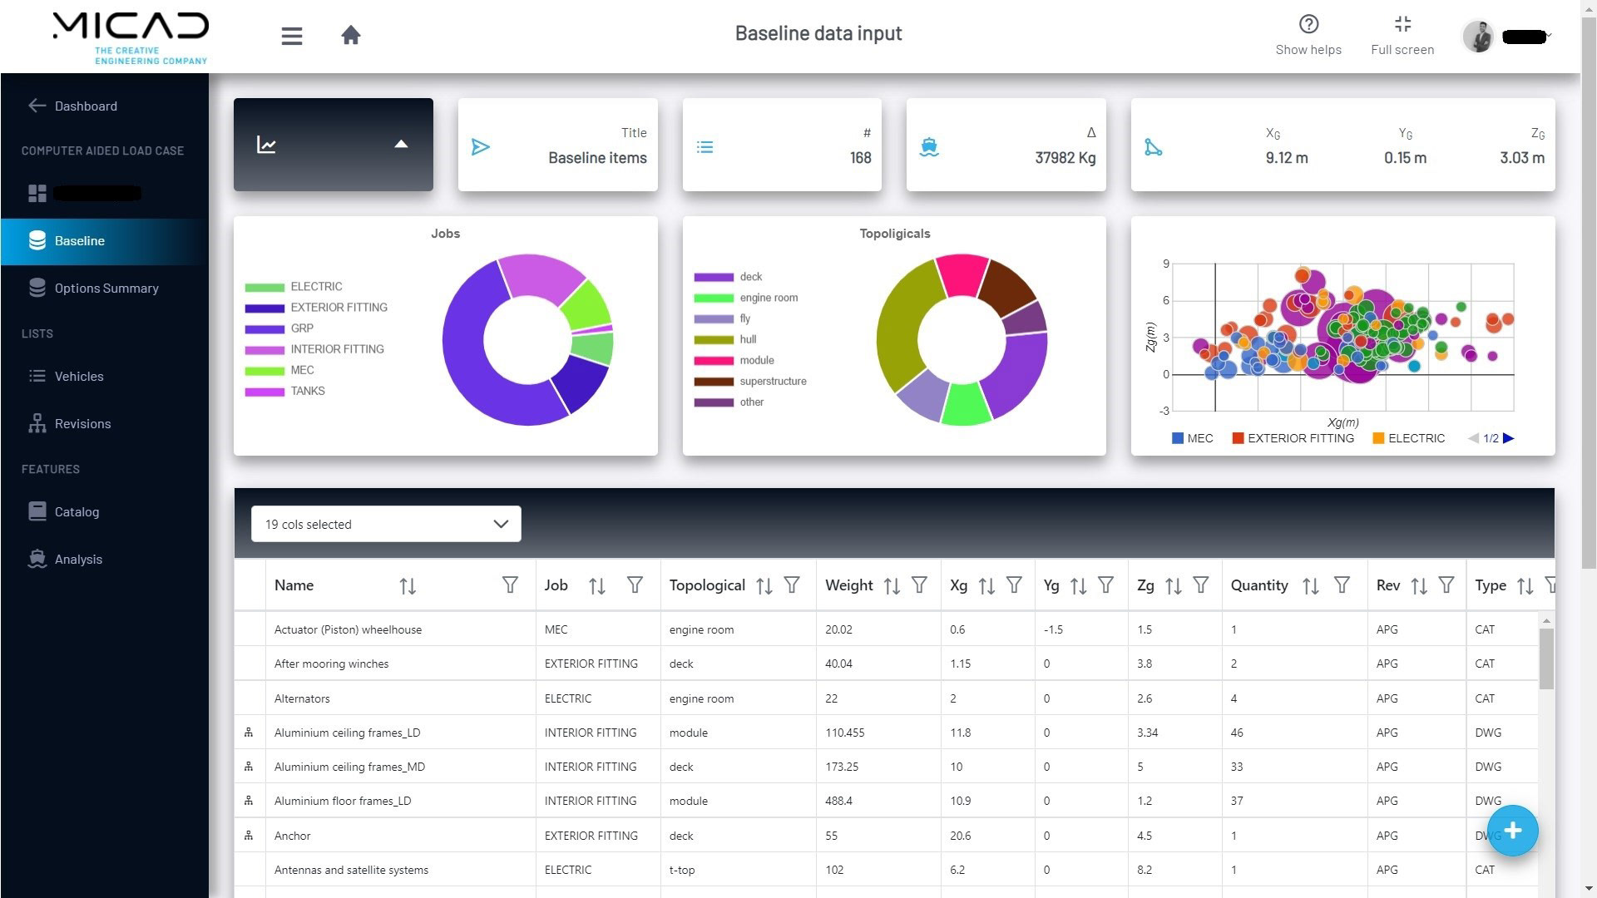Click hierarchy icon beside the Anchor row

click(x=249, y=836)
